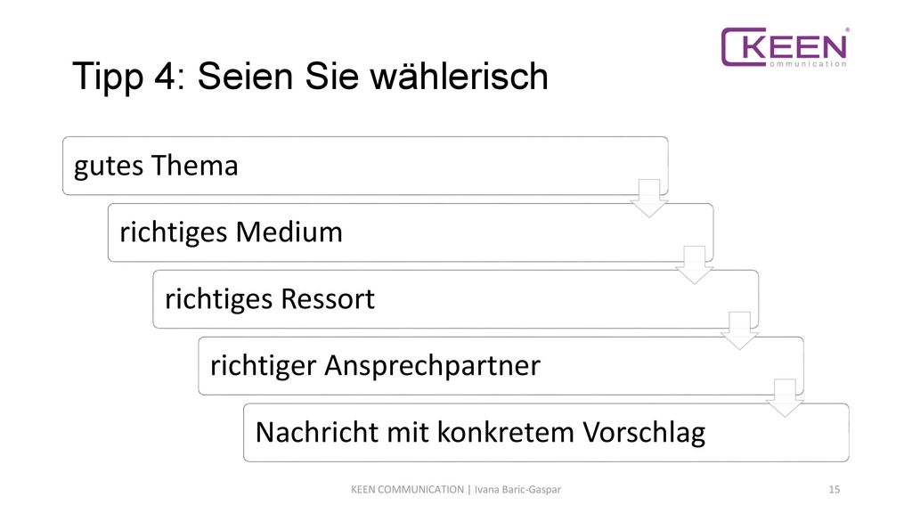Click the arrow pointing to the Nachricht box
The image size is (912, 513).
click(x=785, y=398)
